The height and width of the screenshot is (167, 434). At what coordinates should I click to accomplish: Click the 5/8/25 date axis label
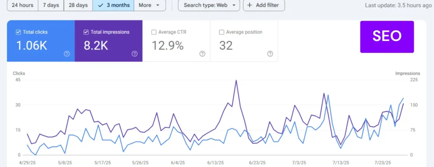tap(65, 163)
